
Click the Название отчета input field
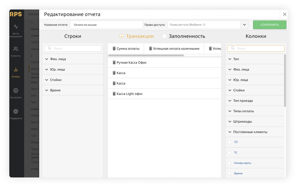[x=106, y=25]
